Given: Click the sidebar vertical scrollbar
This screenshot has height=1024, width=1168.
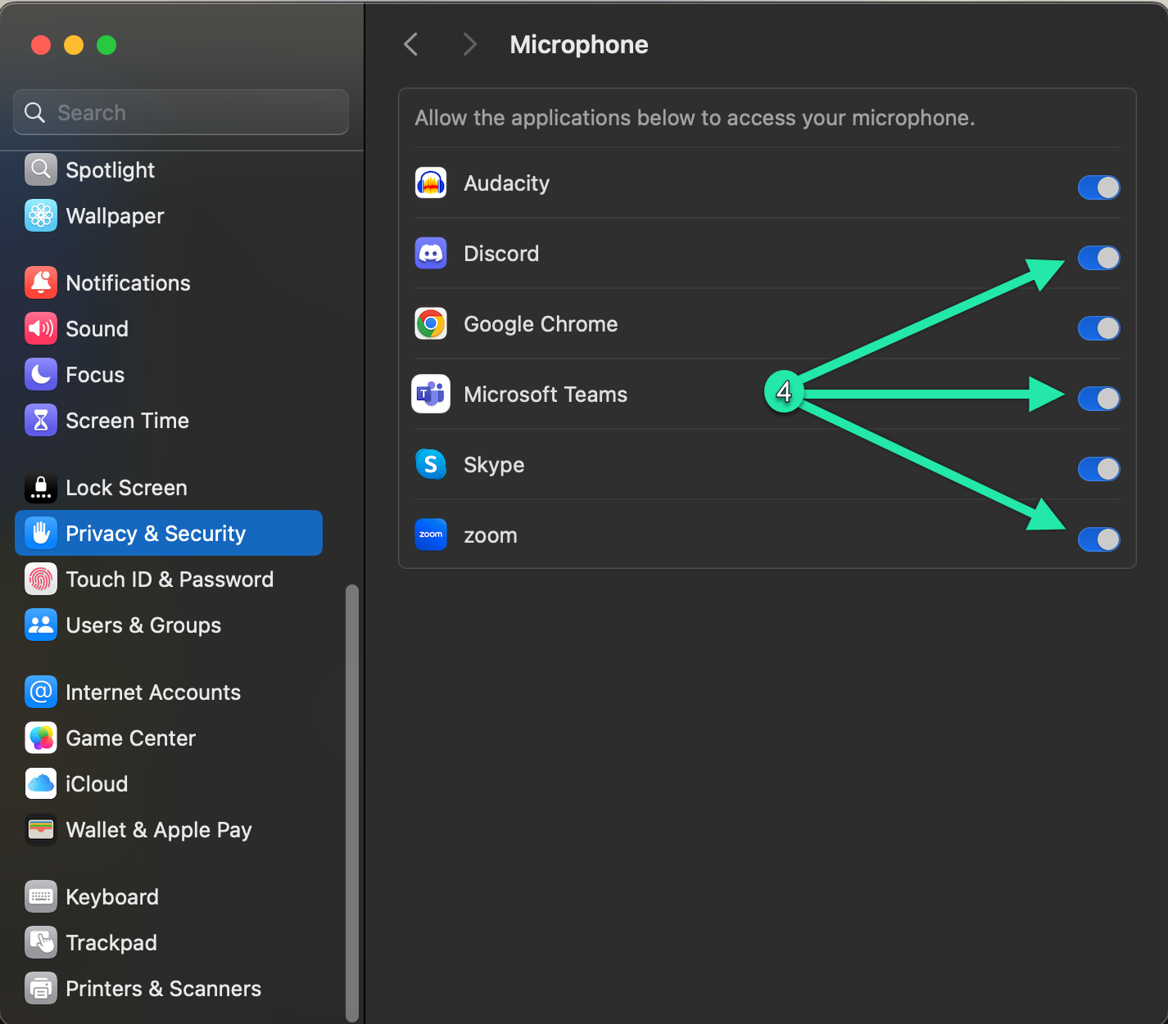Looking at the screenshot, I should (352, 802).
